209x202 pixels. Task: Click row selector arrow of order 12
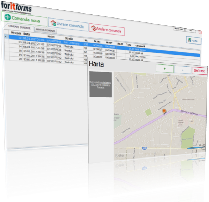click(x=6, y=36)
